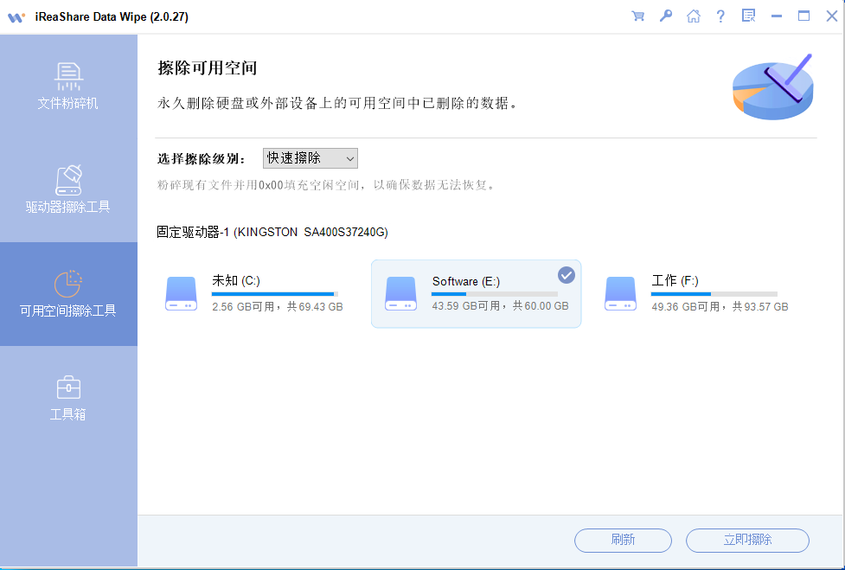Select 可用空间擦除工具 sidebar tab
Viewport: 845px width, 570px height.
pyautogui.click(x=68, y=293)
